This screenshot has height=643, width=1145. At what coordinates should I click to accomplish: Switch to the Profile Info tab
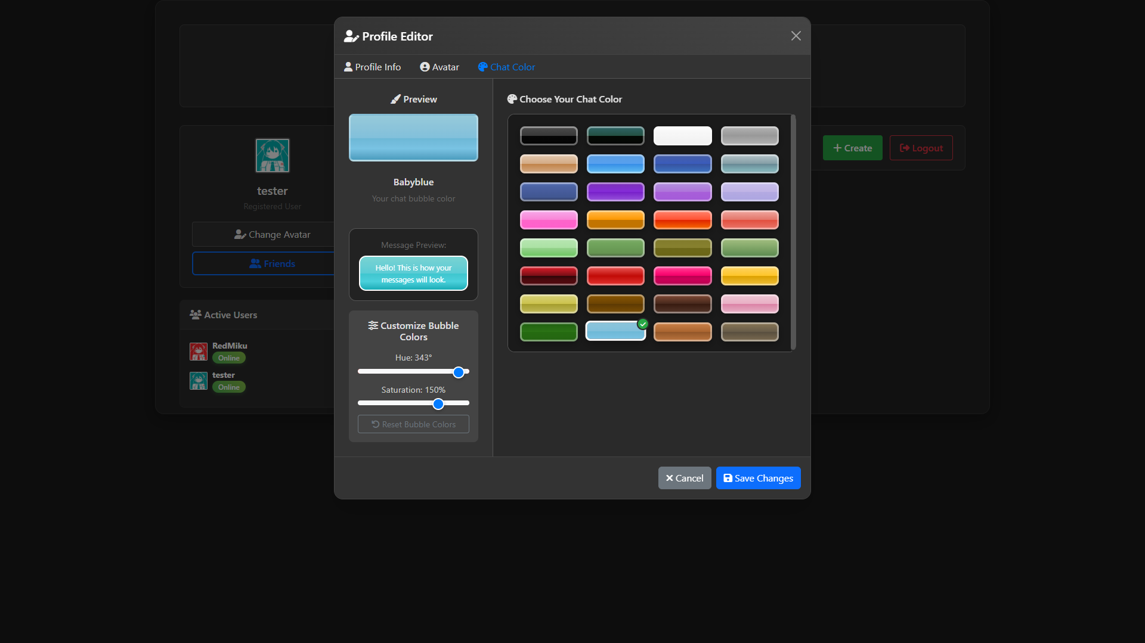tap(372, 67)
